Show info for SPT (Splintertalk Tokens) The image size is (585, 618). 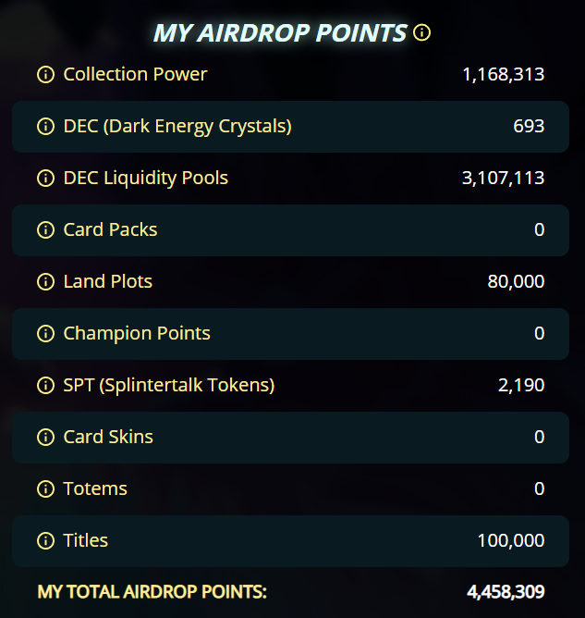pyautogui.click(x=45, y=385)
